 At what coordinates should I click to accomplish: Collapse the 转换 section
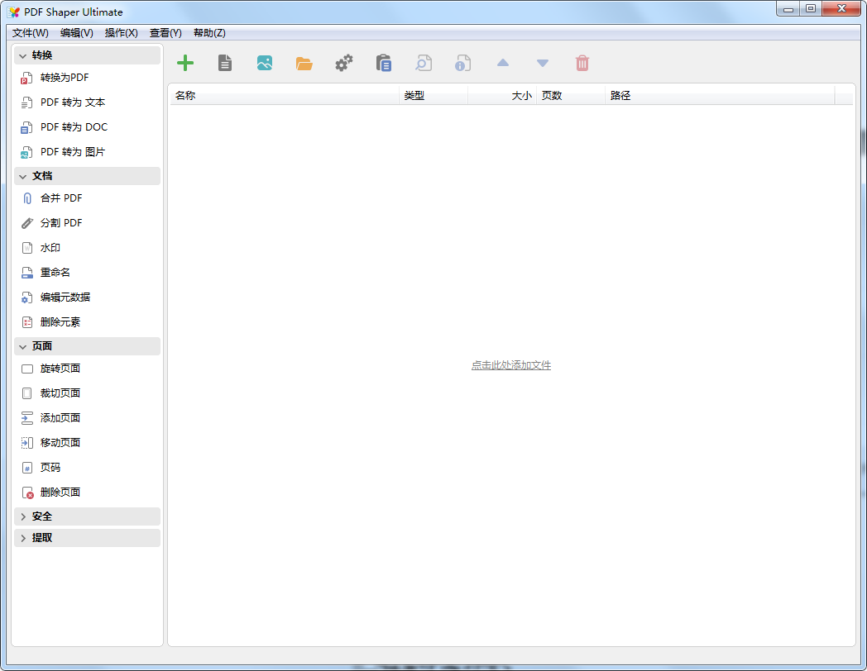[x=87, y=54]
